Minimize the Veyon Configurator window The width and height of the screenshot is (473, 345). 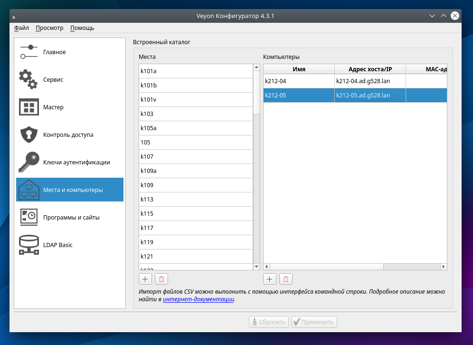pyautogui.click(x=432, y=16)
